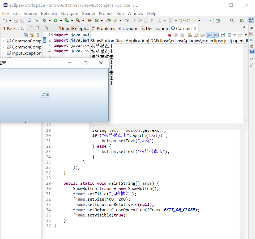Collapse all in Package Explorer
This screenshot has height=239, width=255.
(26, 35)
